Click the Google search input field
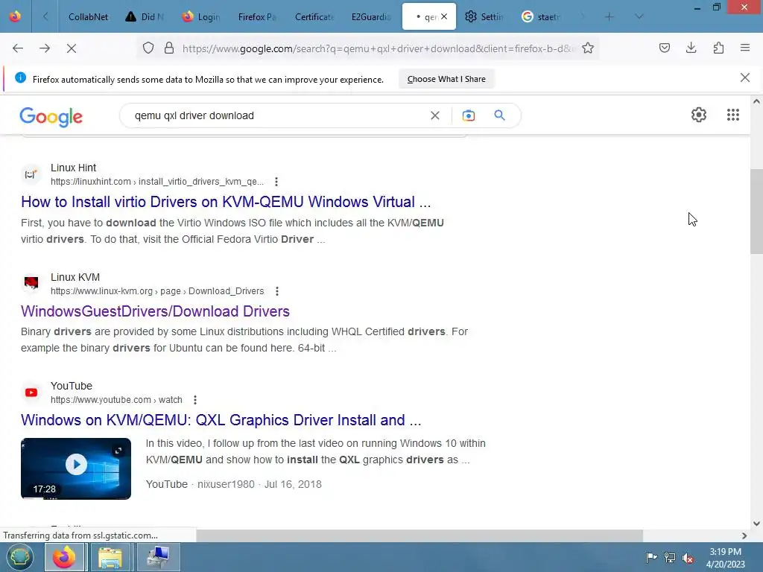The height and width of the screenshot is (572, 763). 277,115
